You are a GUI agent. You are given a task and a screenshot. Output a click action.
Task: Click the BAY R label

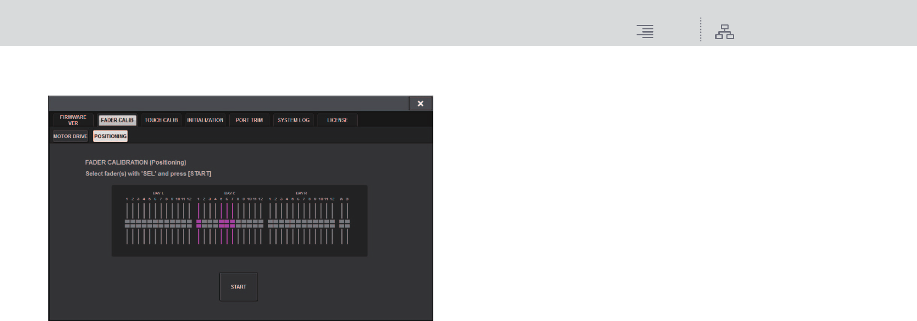click(301, 193)
